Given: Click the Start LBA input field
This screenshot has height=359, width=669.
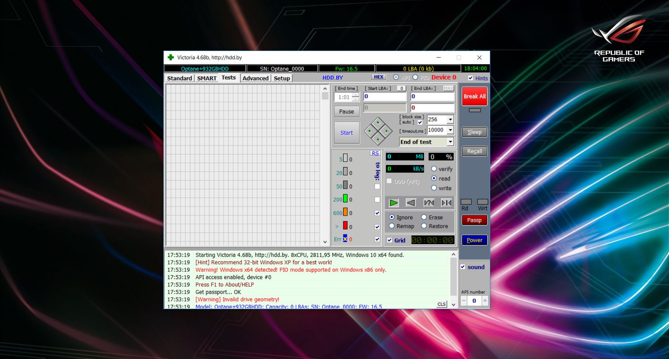Looking at the screenshot, I should pos(385,97).
